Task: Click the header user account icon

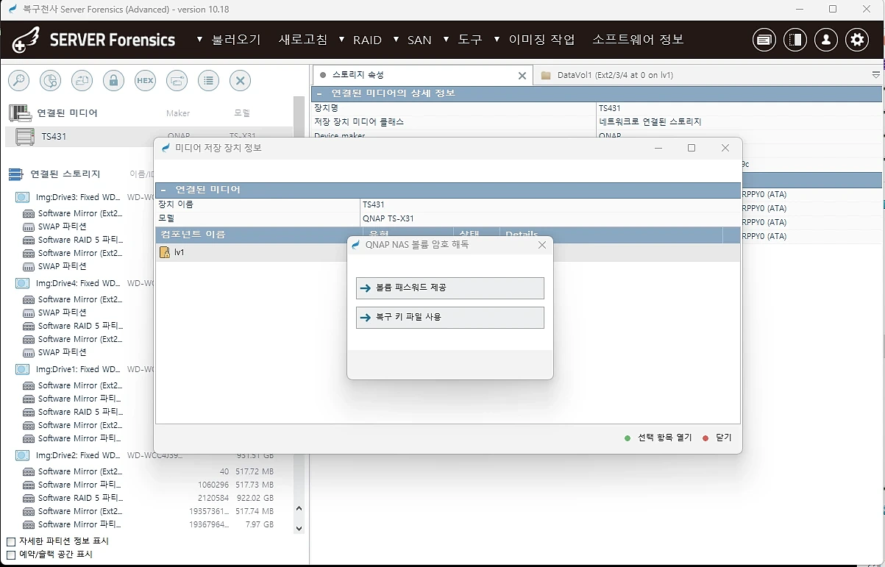Action: [826, 40]
